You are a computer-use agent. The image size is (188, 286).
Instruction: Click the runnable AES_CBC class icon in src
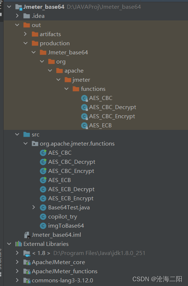(x=43, y=152)
